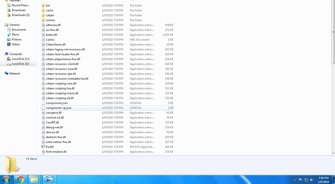Select citizen-scripting-v8.dll

coord(60,98)
